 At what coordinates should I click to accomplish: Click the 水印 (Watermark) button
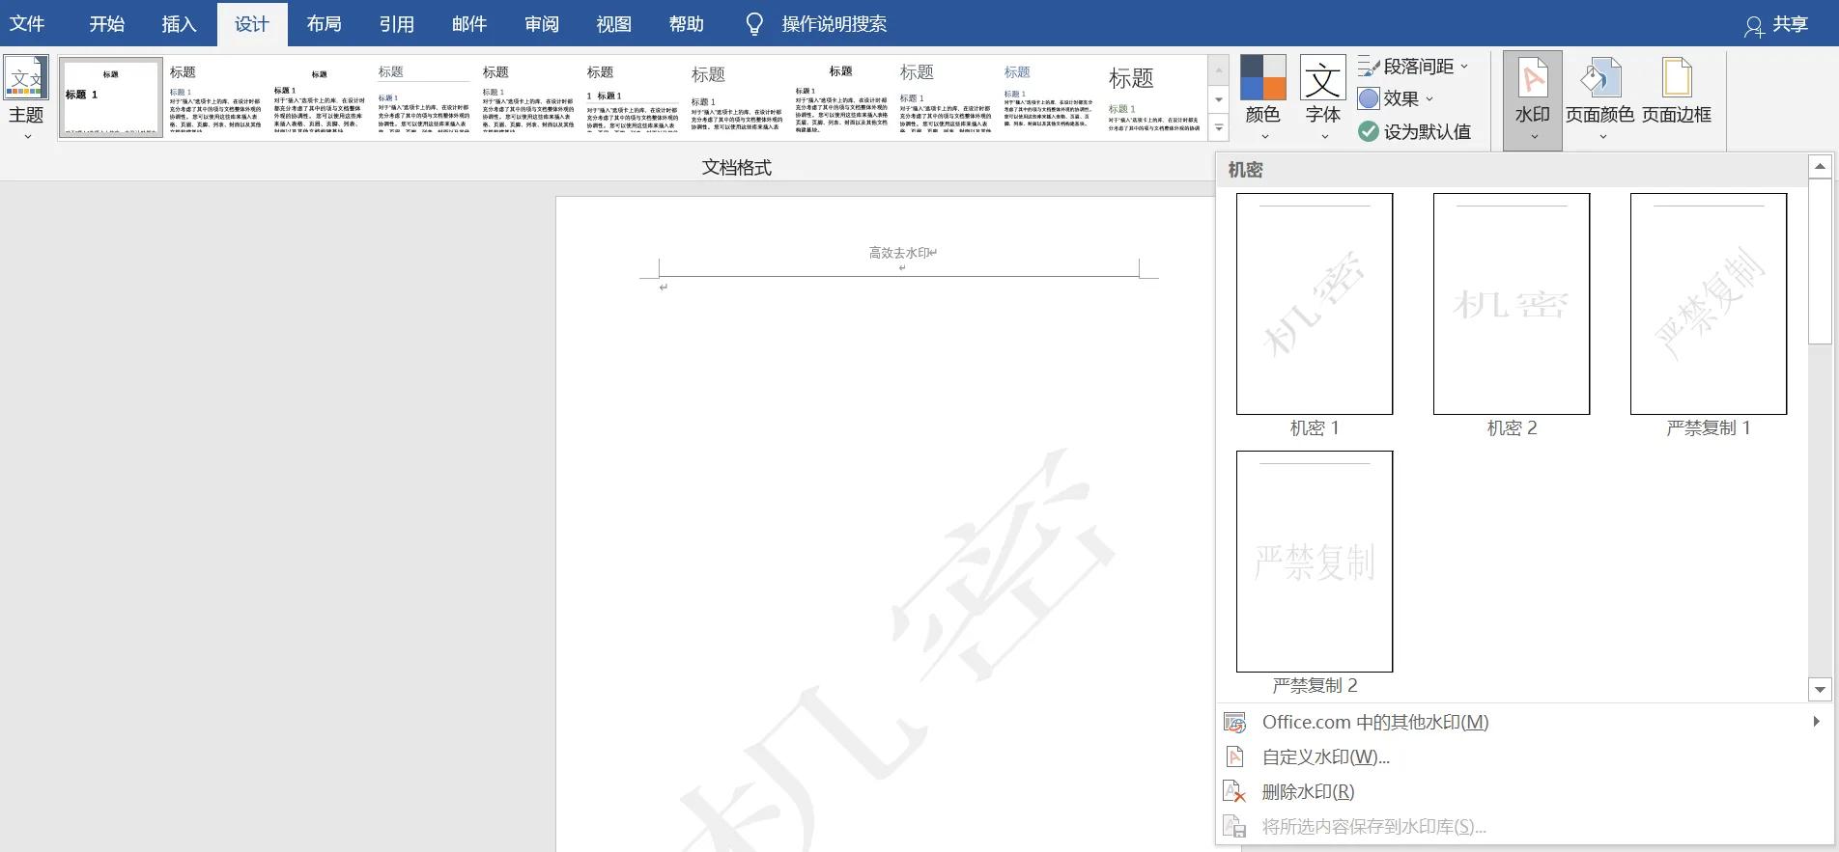coord(1532,100)
